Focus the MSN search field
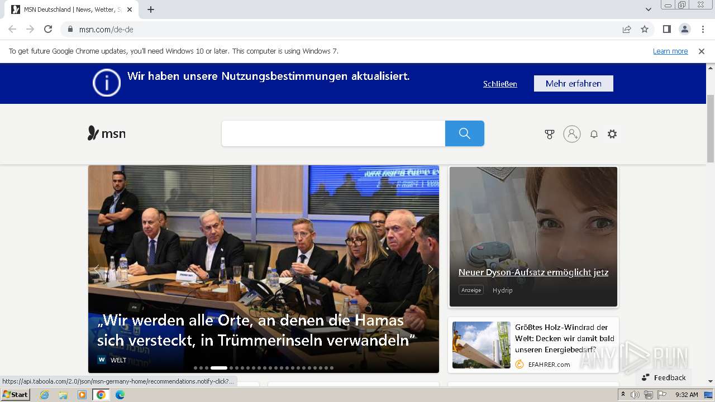 click(x=333, y=133)
